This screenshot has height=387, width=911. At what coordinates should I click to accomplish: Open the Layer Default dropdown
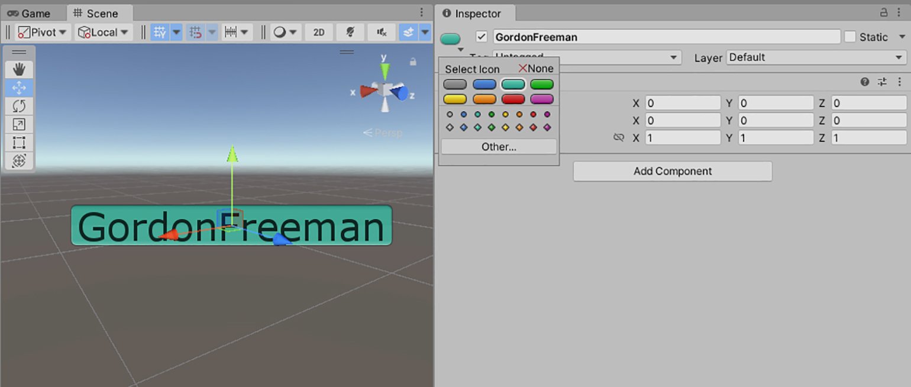click(816, 57)
